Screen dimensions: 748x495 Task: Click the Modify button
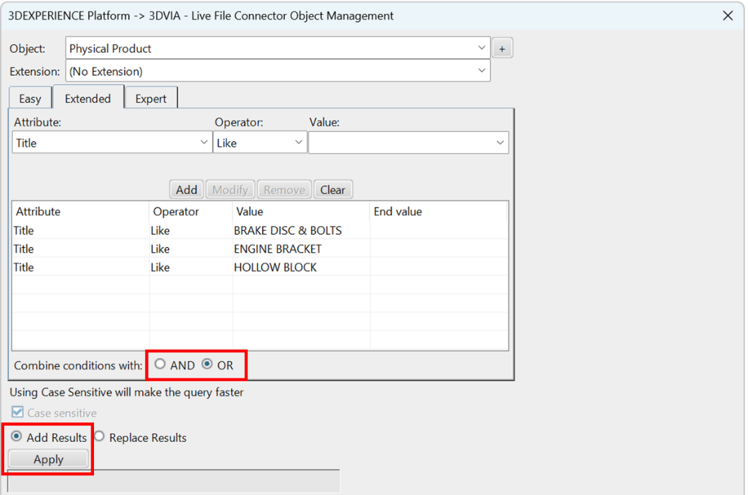coord(230,190)
